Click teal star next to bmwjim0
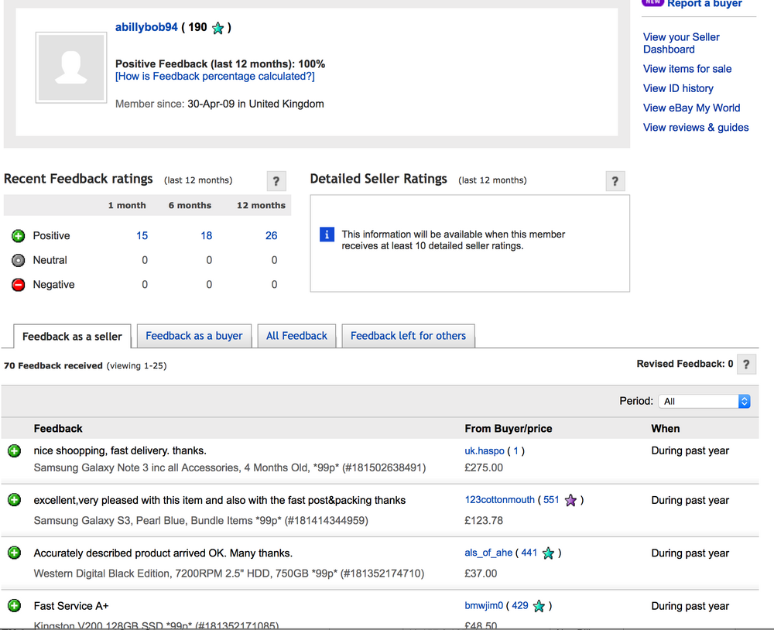Image resolution: width=774 pixels, height=630 pixels. [539, 606]
